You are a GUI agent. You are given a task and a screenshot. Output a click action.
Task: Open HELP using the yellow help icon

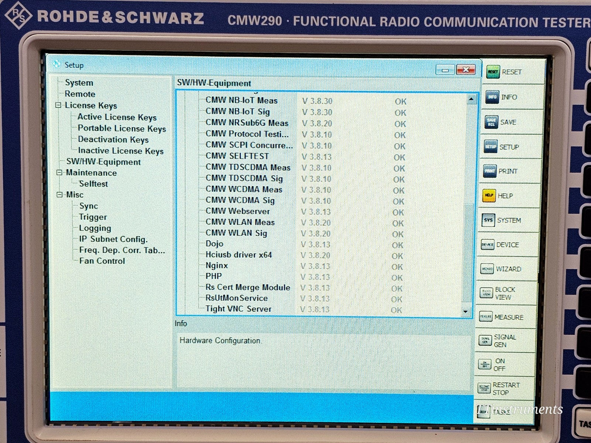(489, 196)
